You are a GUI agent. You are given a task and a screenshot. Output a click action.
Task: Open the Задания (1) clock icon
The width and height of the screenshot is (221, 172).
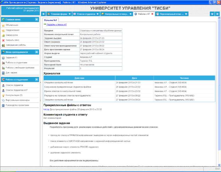(x=3, y=58)
